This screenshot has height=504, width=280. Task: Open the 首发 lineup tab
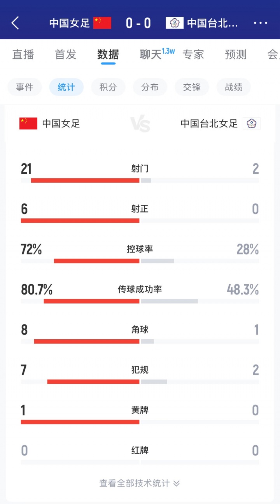tap(65, 54)
